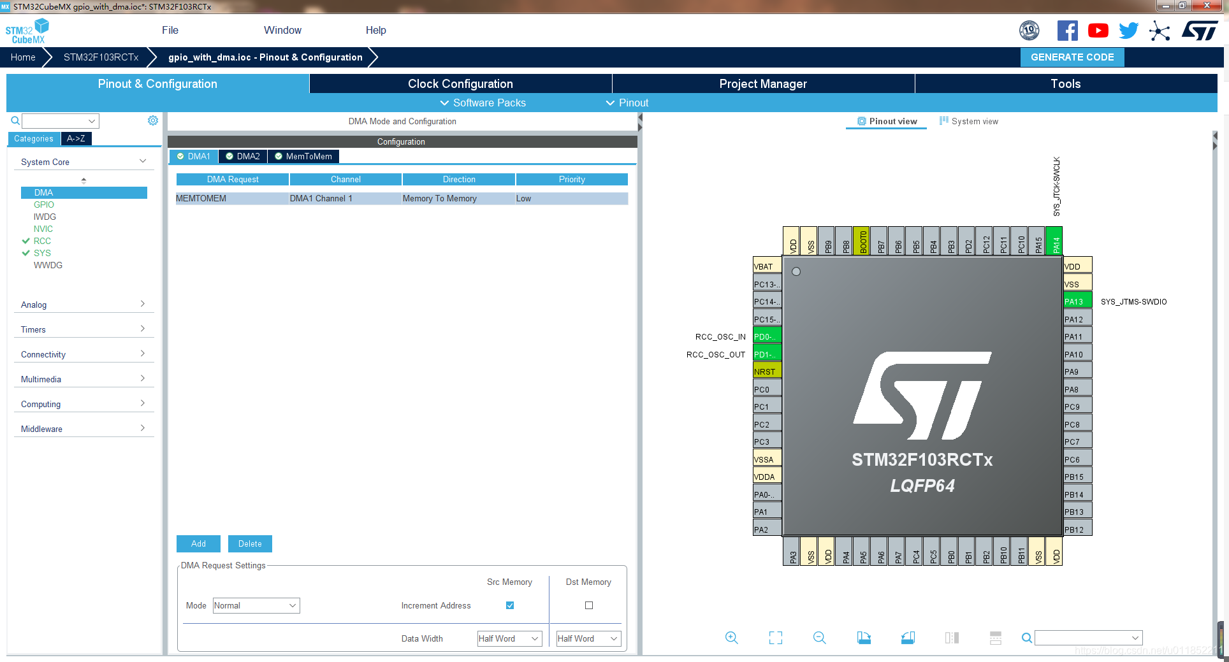The image size is (1229, 662).
Task: Rotate the chip counterclockwise
Action: pos(908,637)
